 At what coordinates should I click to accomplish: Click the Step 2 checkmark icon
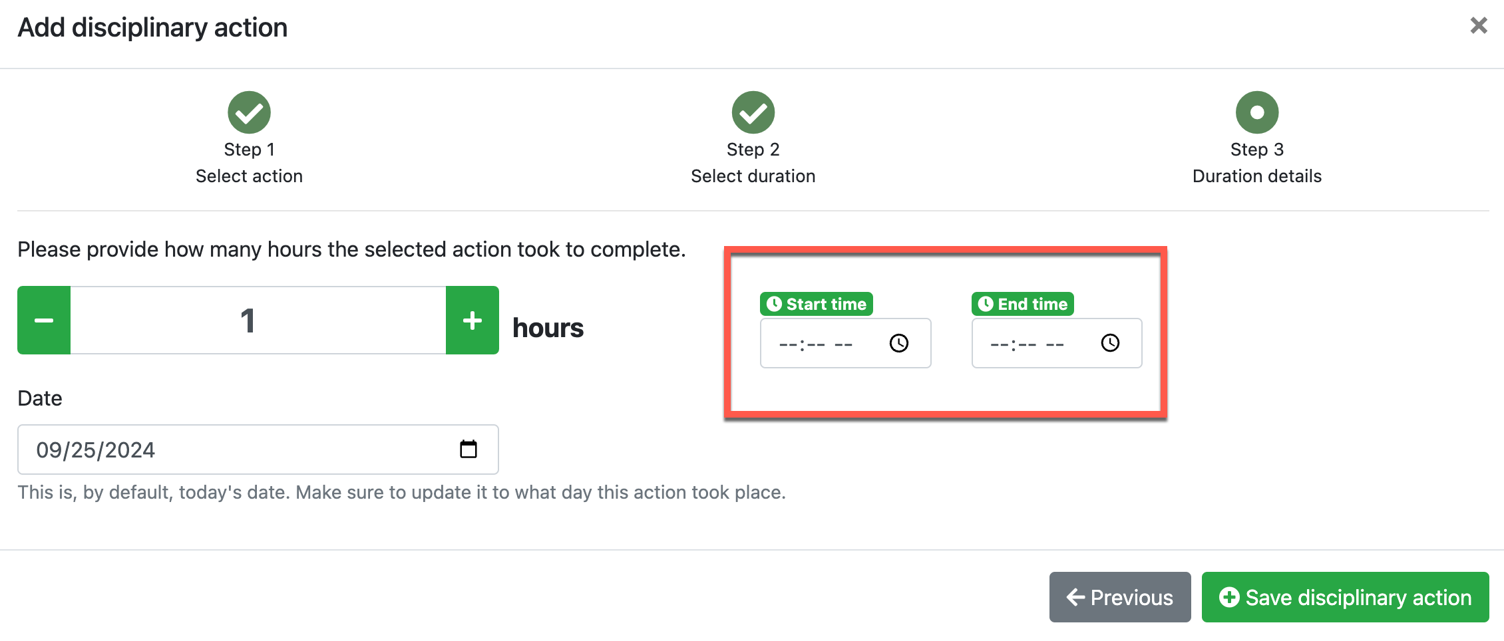753,112
